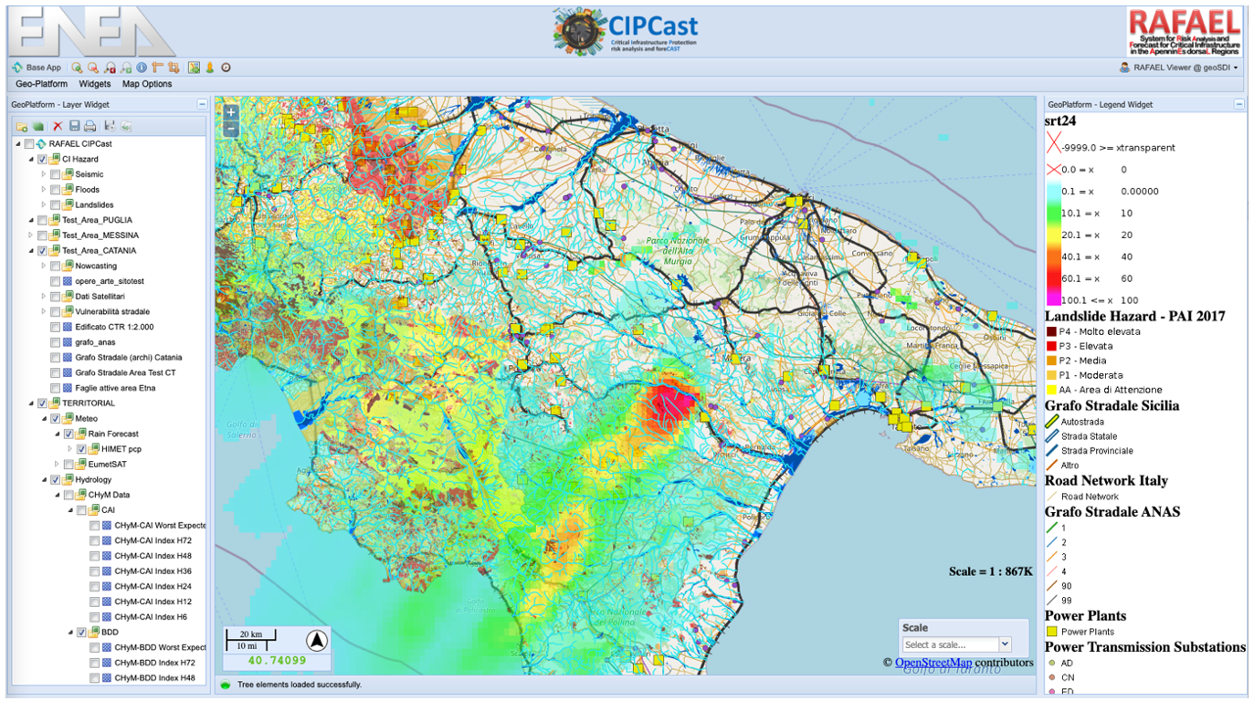1254x701 pixels.
Task: Uncheck the HIMET pcp layer checkbox
Action: pyautogui.click(x=81, y=449)
